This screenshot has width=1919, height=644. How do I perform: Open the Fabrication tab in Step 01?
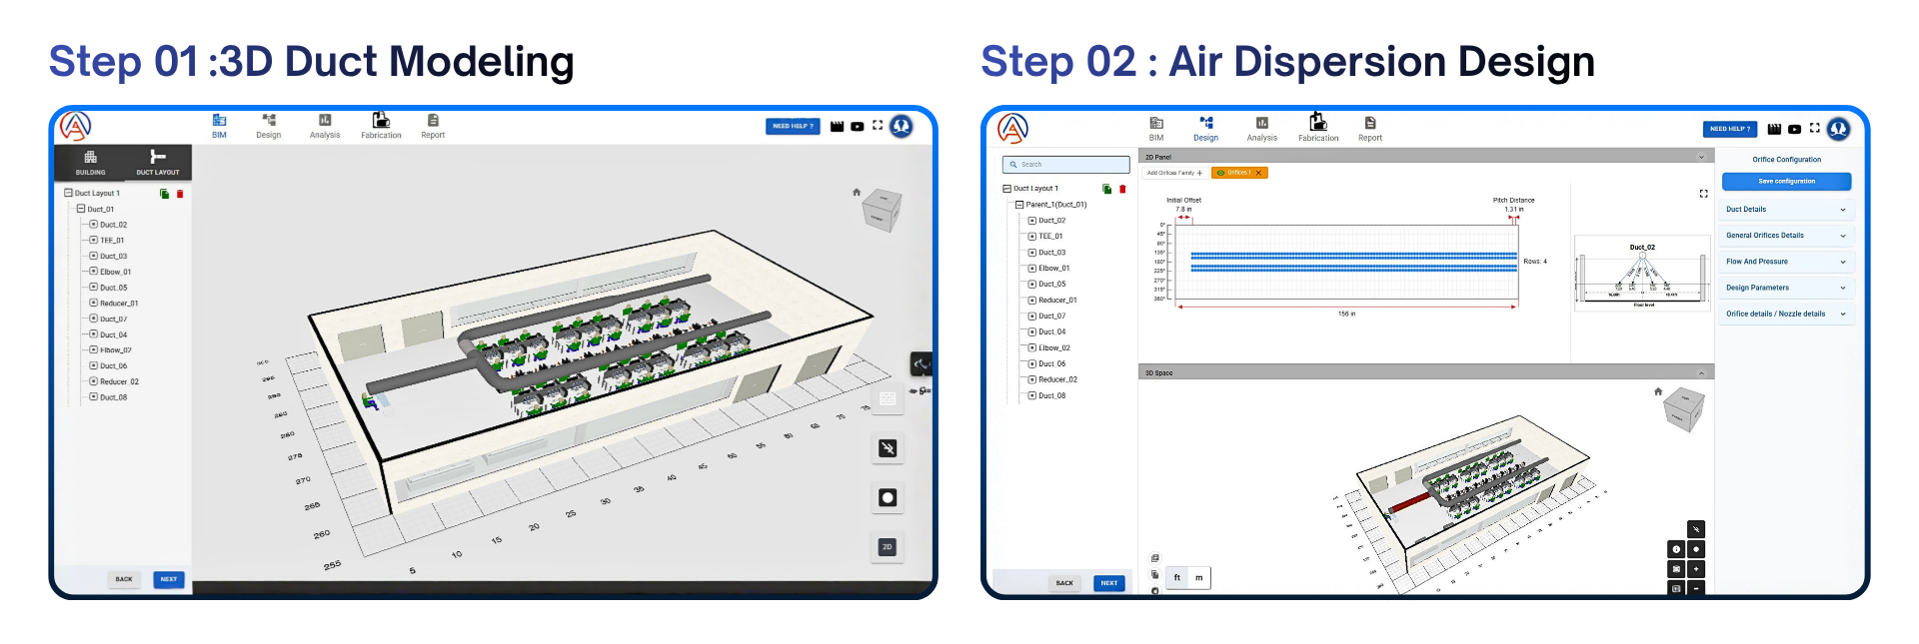click(381, 126)
